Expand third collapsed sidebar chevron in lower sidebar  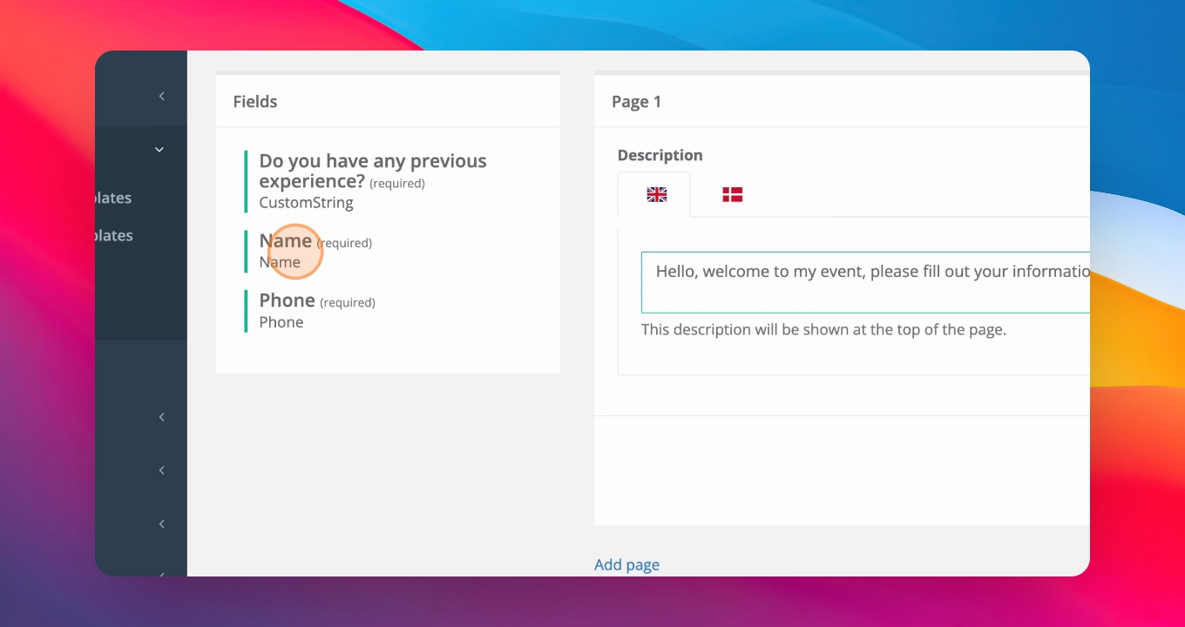pyautogui.click(x=161, y=524)
